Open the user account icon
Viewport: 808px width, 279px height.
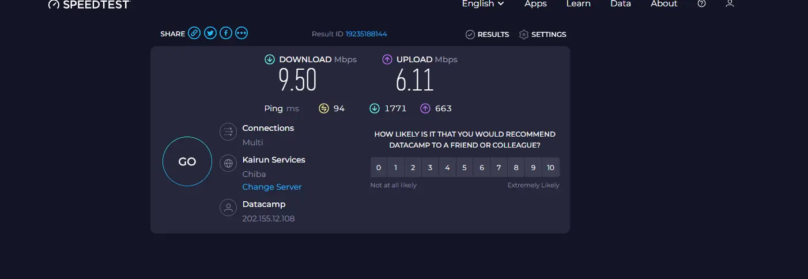click(730, 3)
